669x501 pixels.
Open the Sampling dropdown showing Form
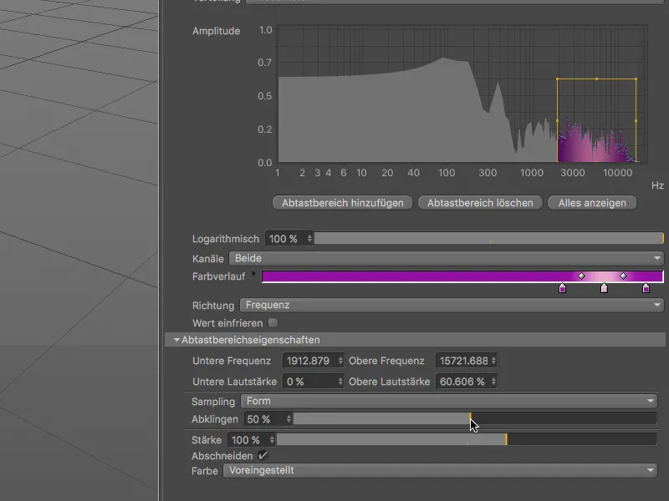pos(449,401)
